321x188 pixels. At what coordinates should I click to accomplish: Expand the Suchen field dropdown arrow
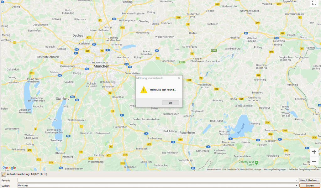[x=297, y=185]
